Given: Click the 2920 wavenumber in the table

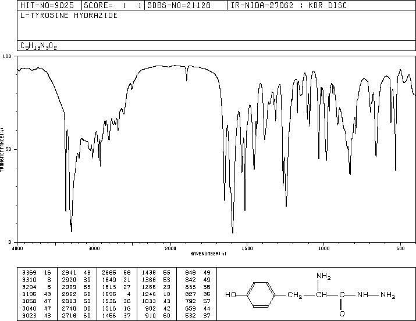Looking at the screenshot, I should (69, 279).
